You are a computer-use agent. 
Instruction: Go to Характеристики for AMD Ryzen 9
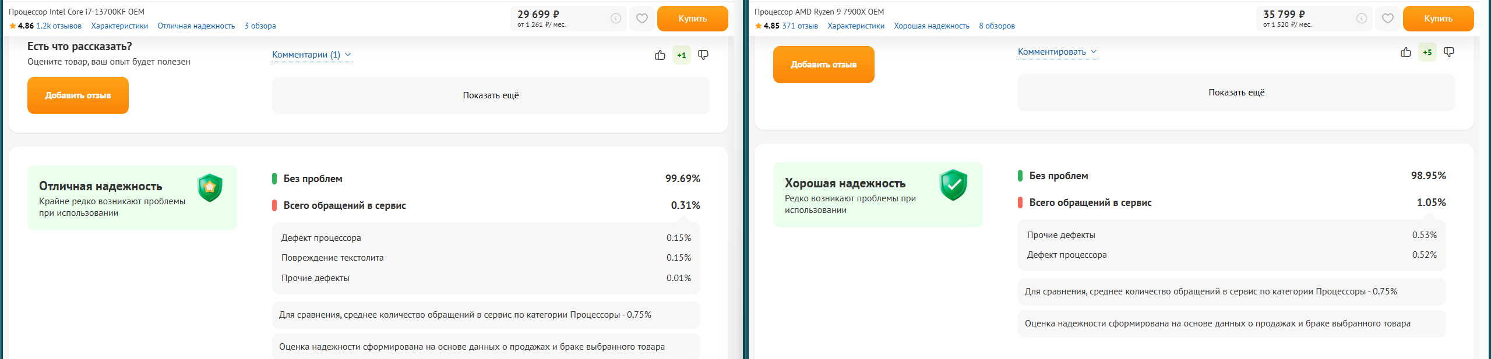[856, 26]
